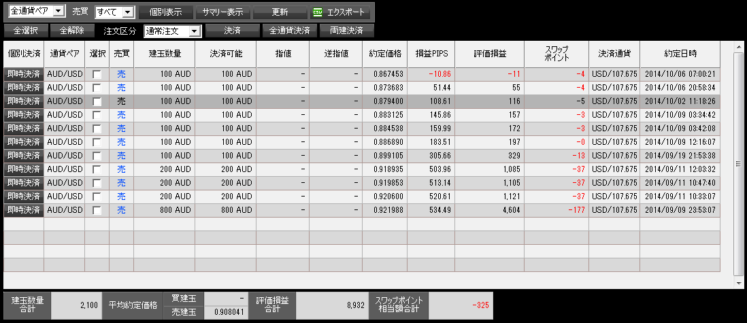Sort by the 評価損益 column header

pos(488,53)
